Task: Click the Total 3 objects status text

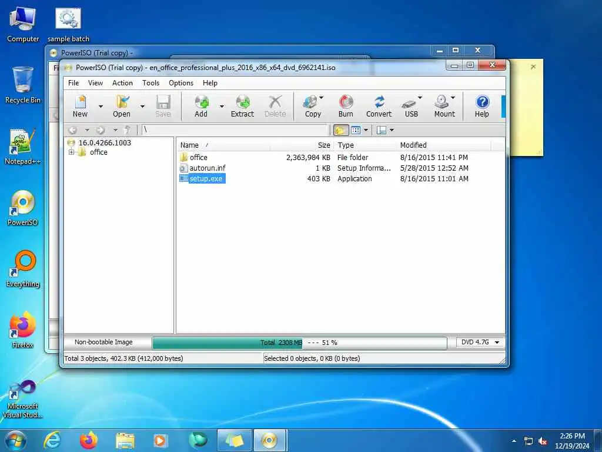Action: (x=123, y=358)
